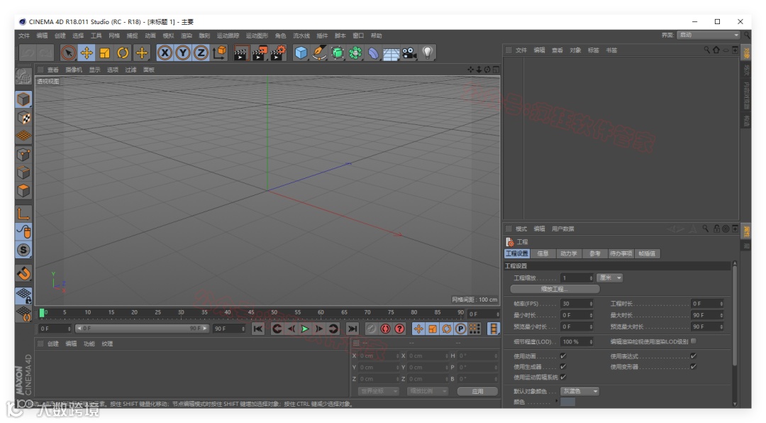Click the Camera object icon
Screen dimensions: 766x423
pos(410,53)
